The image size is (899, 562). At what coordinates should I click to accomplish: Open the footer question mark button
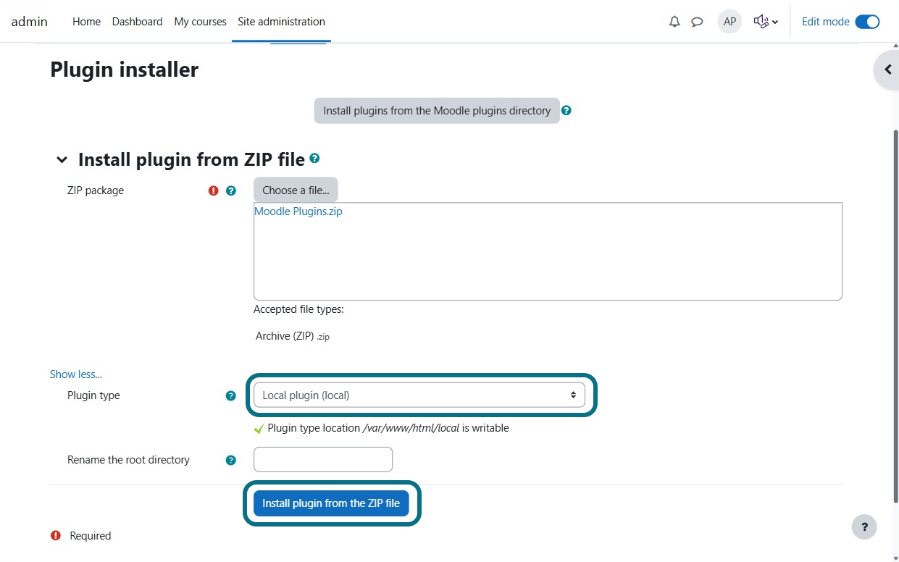(864, 527)
